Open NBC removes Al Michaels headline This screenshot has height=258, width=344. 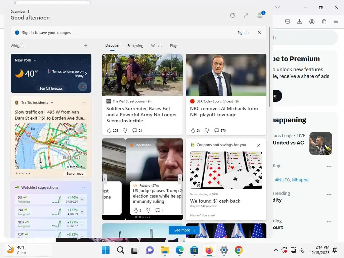click(x=224, y=112)
